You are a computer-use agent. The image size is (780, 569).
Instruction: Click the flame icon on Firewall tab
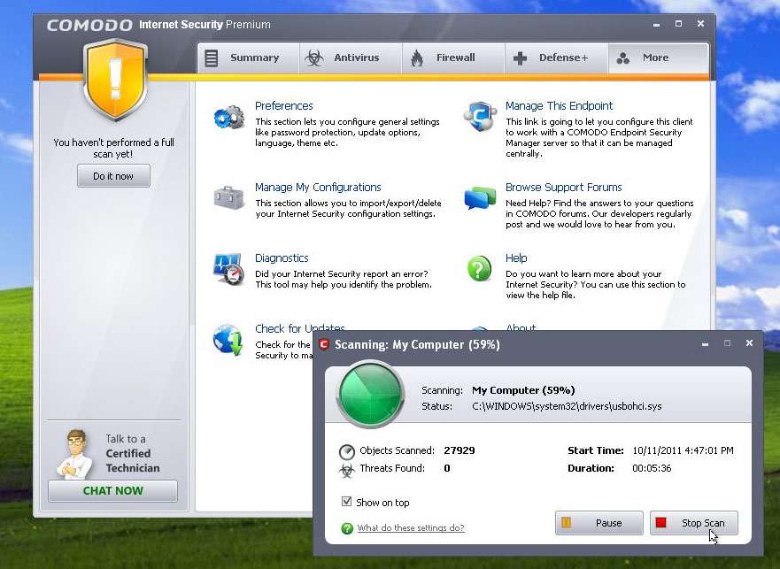[418, 56]
